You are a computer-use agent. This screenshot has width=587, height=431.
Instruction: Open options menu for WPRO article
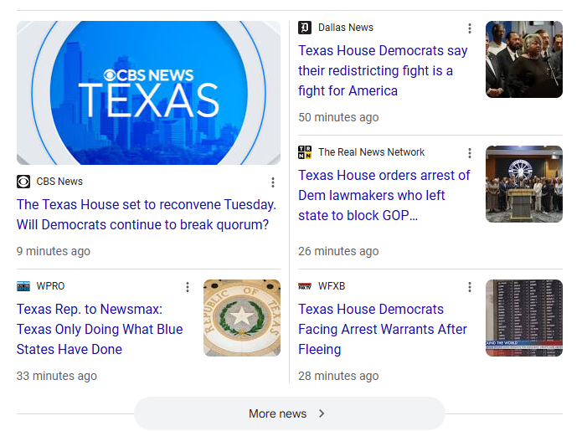[188, 287]
